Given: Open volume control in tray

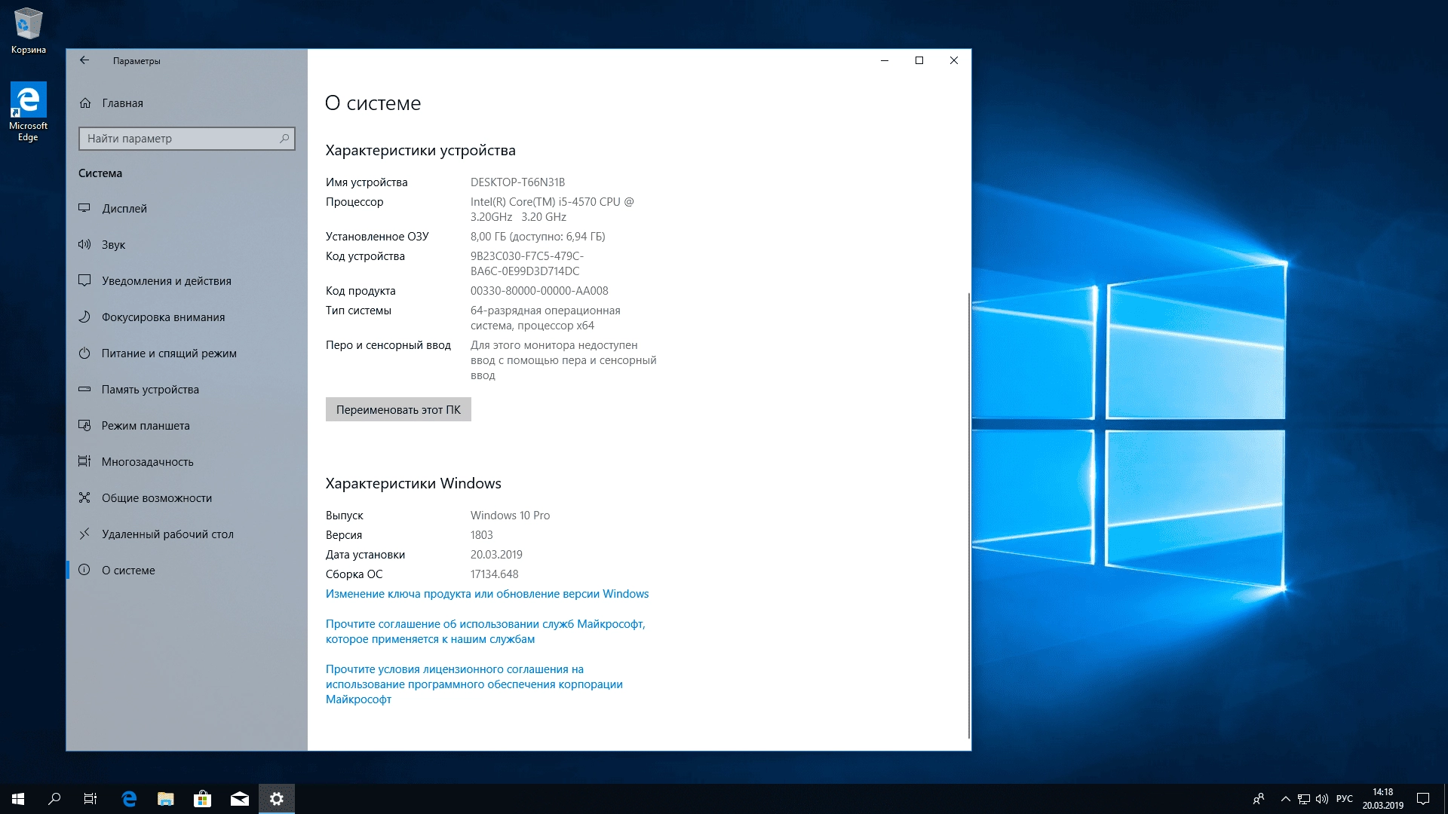Looking at the screenshot, I should pyautogui.click(x=1322, y=799).
